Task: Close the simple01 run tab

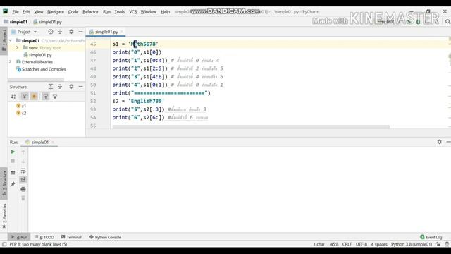Action: pyautogui.click(x=54, y=142)
